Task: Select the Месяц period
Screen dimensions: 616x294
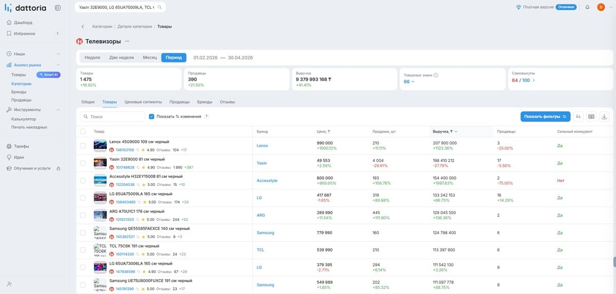Action: pyautogui.click(x=150, y=57)
